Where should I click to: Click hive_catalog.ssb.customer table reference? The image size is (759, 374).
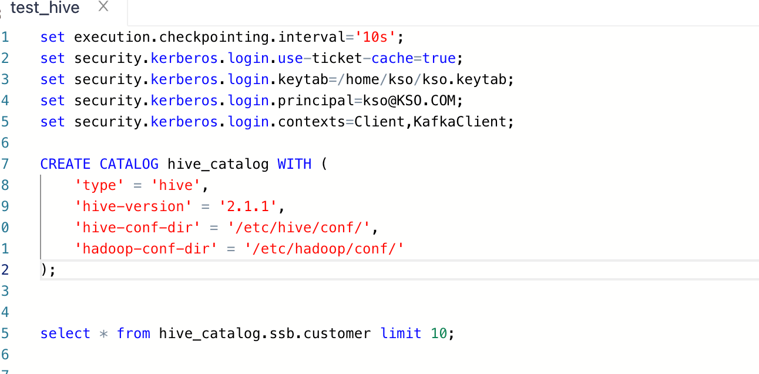265,333
